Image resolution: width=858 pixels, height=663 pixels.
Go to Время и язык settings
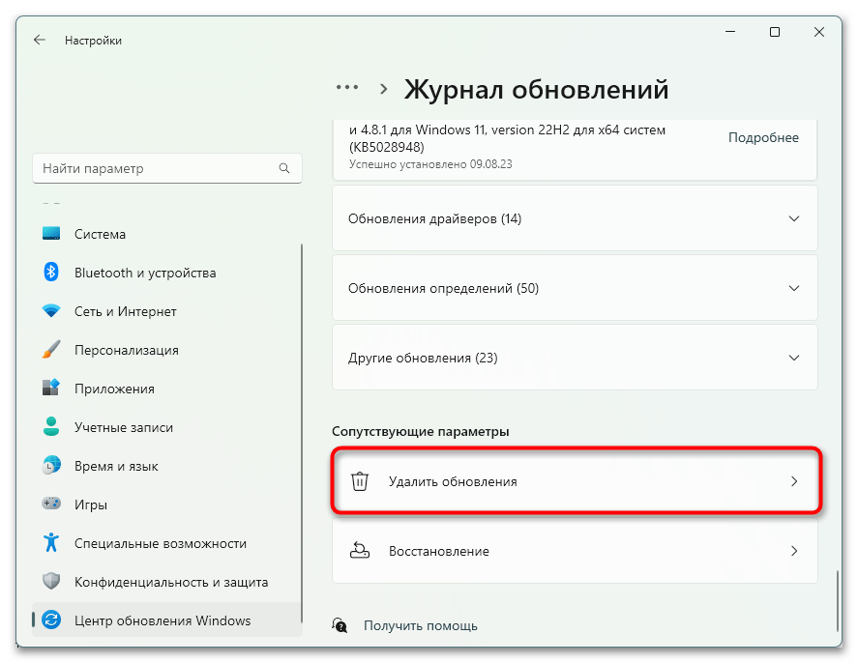point(167,466)
